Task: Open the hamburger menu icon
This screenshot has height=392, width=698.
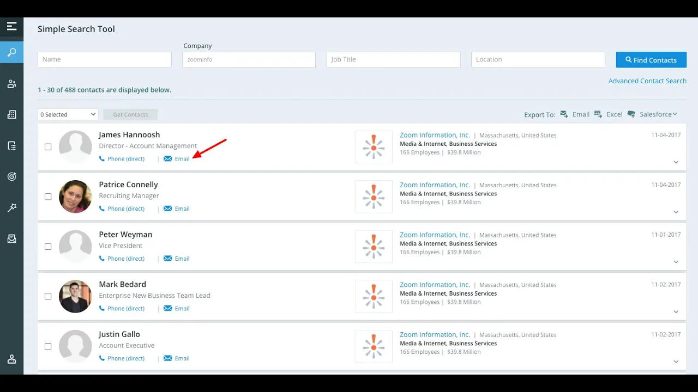Action: click(11, 26)
